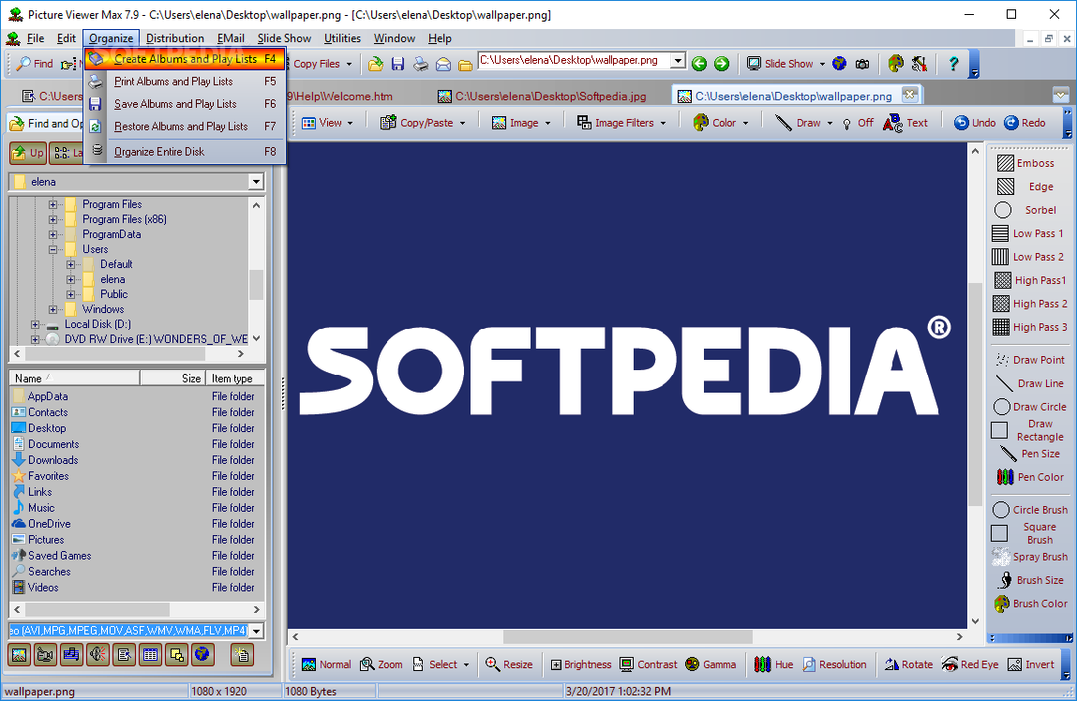Open the Pen Size setting
The image size is (1077, 701).
1029,454
